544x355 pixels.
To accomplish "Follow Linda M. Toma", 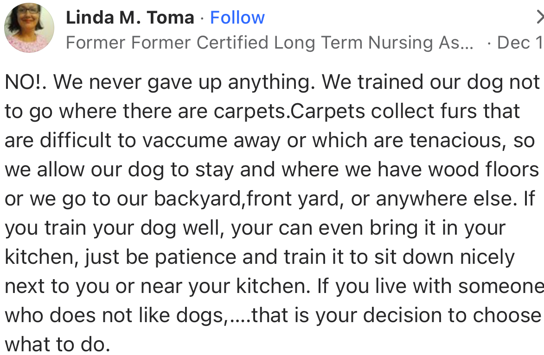I will [237, 18].
